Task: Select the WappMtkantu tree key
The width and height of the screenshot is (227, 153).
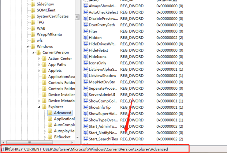Action: pos(49,34)
